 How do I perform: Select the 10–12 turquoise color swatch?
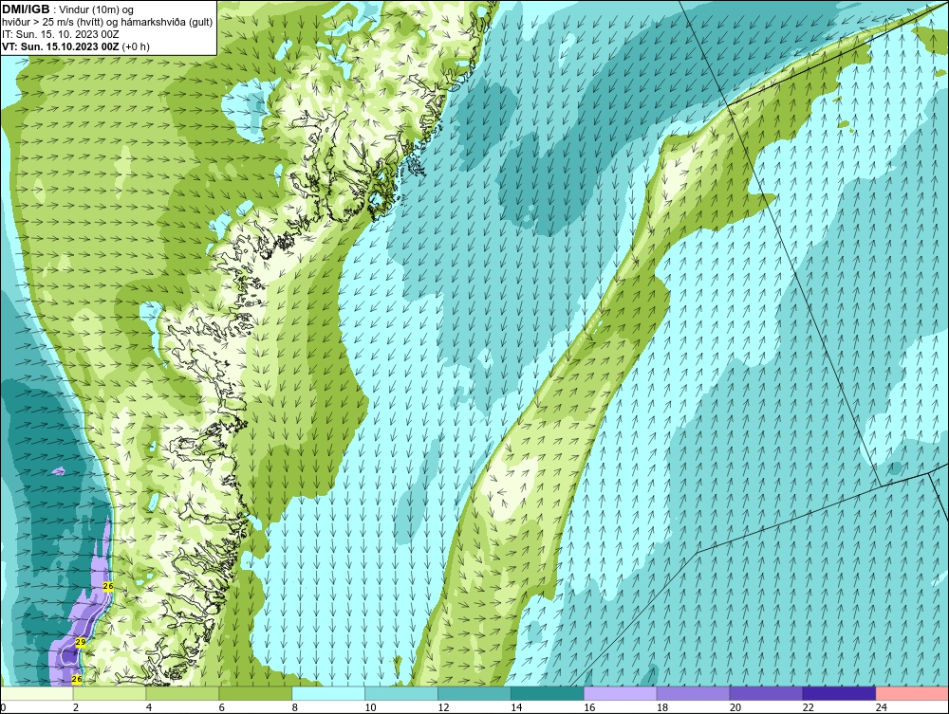(x=401, y=693)
